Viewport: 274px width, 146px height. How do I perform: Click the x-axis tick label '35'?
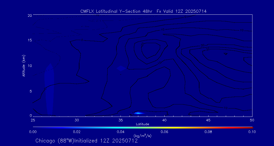(121, 120)
